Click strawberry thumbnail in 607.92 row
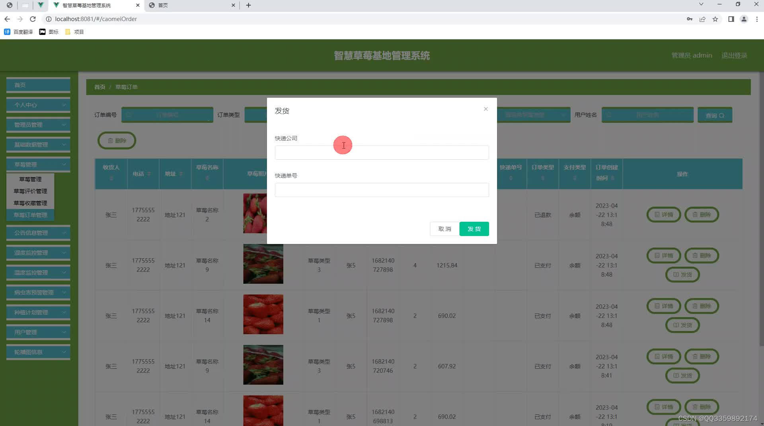The height and width of the screenshot is (426, 764). point(263,365)
